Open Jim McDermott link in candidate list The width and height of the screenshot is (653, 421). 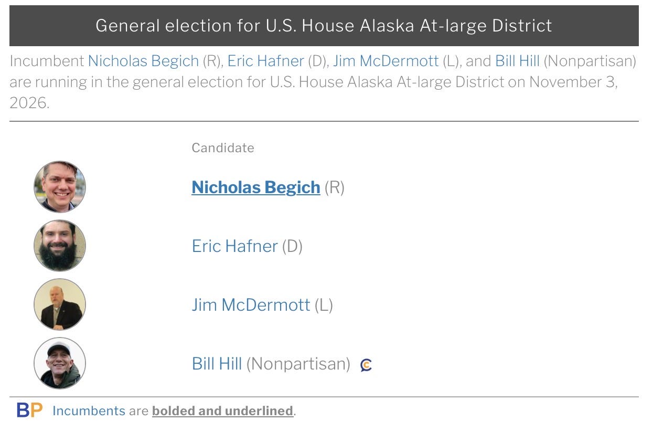click(x=251, y=305)
